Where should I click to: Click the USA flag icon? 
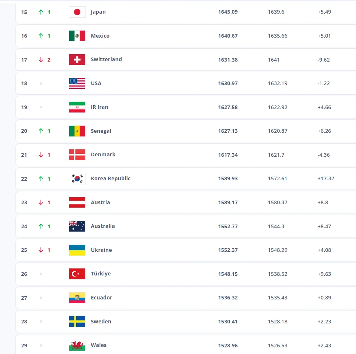click(77, 83)
